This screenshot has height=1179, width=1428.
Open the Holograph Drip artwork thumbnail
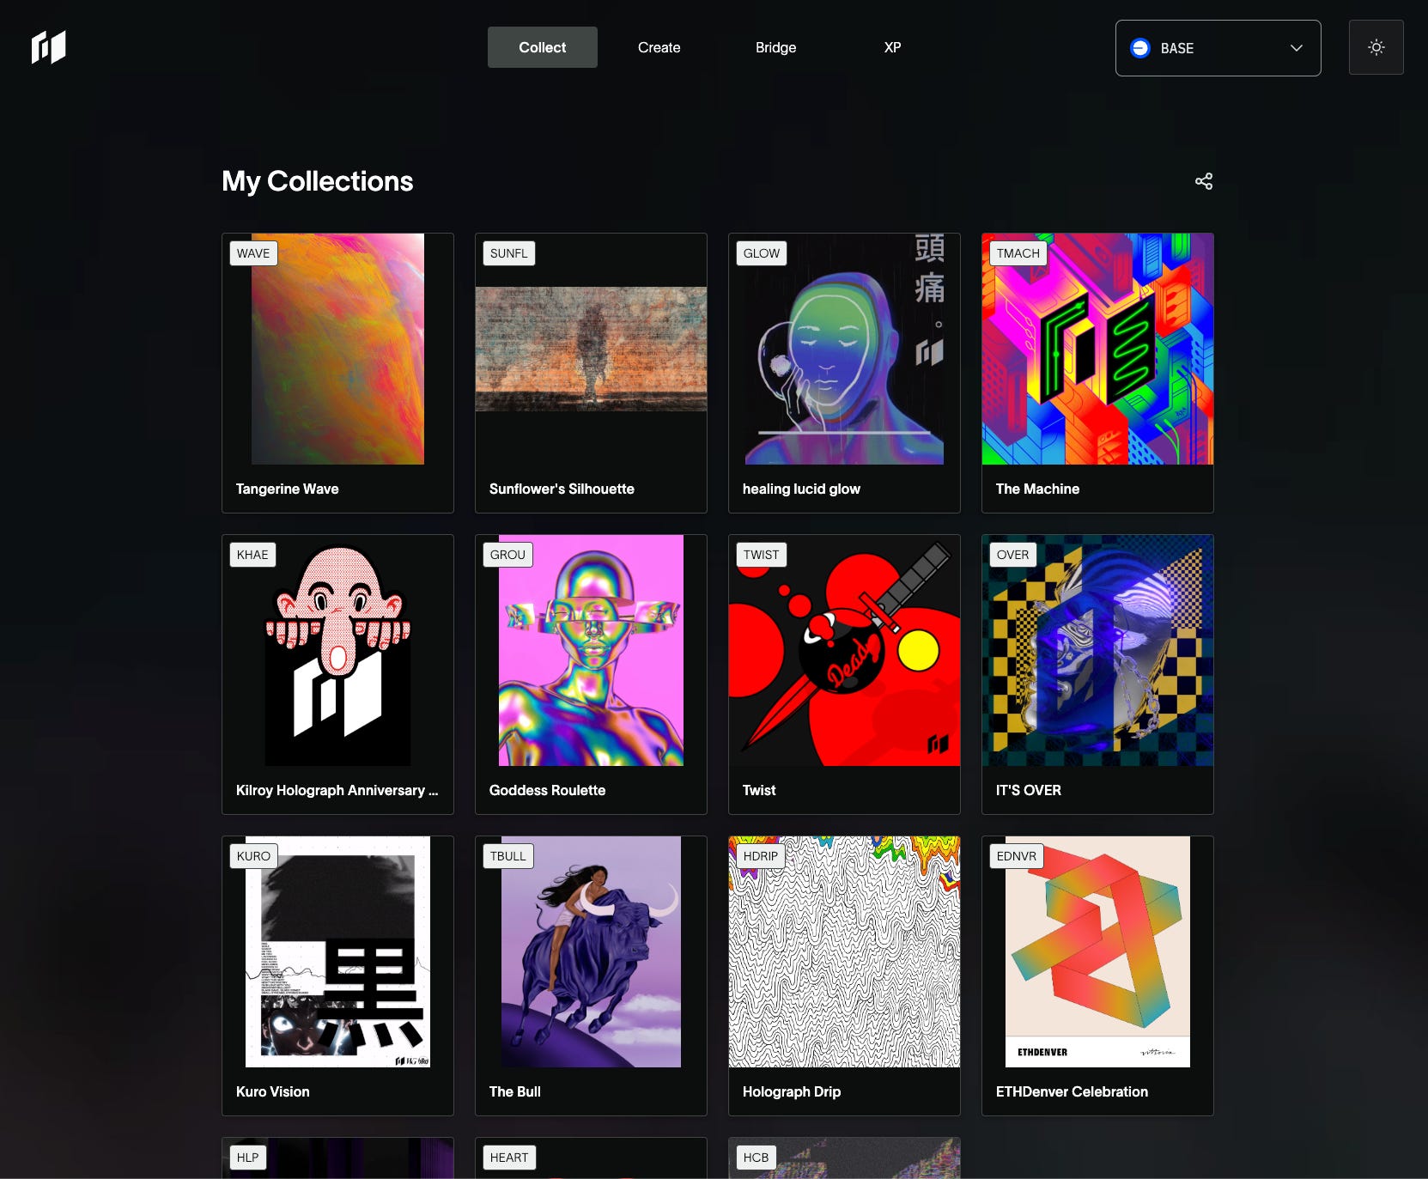pyautogui.click(x=844, y=951)
